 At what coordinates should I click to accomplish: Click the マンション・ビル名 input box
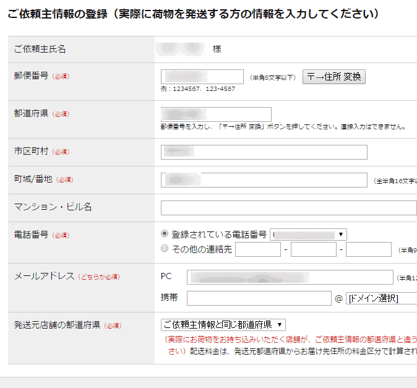click(288, 208)
